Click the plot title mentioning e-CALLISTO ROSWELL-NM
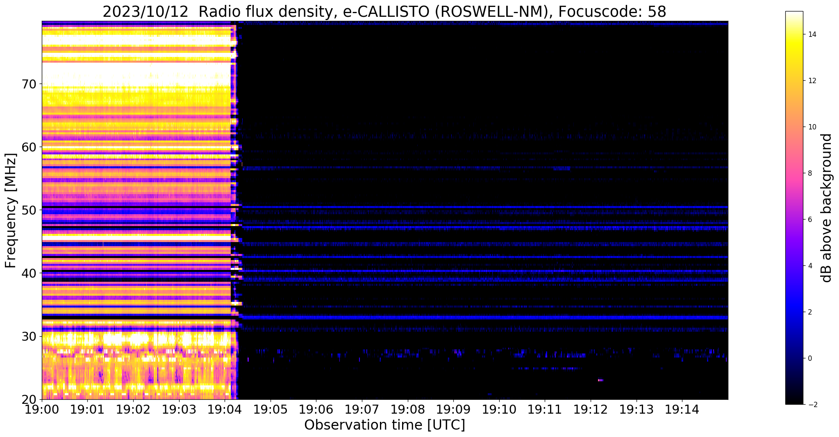839x437 pixels. (x=384, y=11)
